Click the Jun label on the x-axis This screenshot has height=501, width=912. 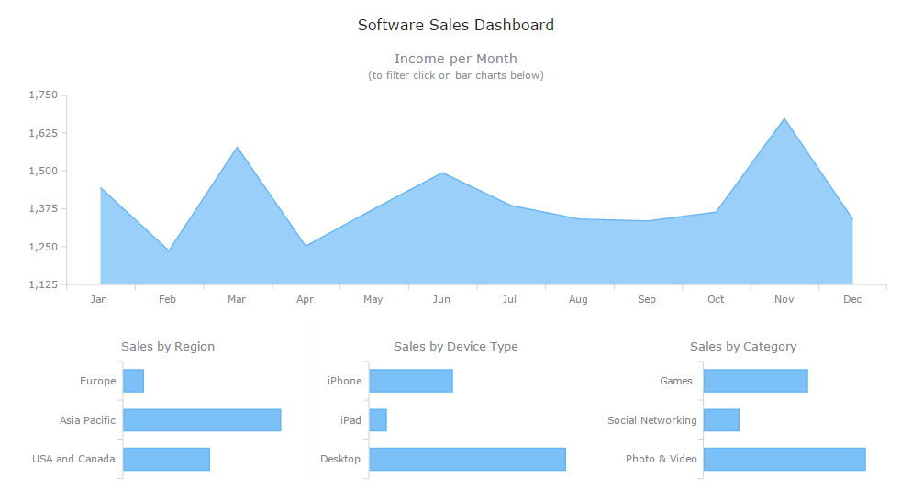pos(441,299)
